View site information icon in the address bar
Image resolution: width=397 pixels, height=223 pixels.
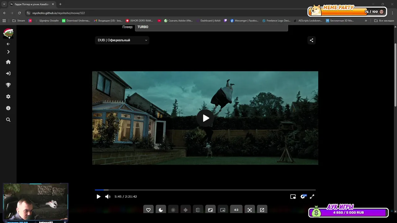28,13
